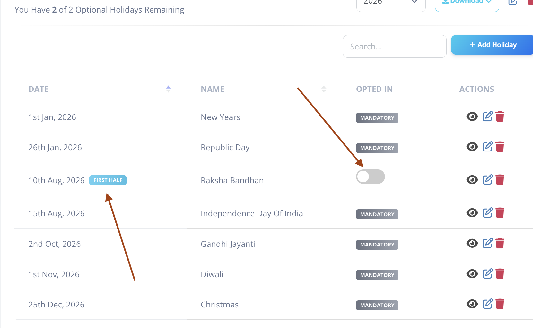This screenshot has height=328, width=533.
Task: View the Christmas holiday via eye icon
Action: coord(472,304)
